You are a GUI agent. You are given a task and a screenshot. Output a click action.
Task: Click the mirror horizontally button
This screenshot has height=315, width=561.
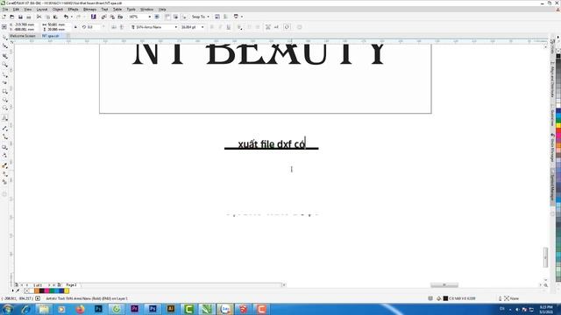tap(114, 27)
